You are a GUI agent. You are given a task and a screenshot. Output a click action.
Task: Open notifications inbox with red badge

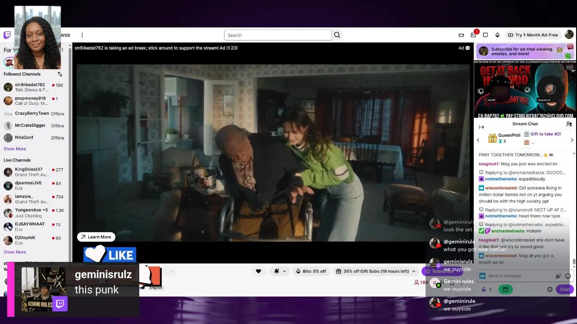point(473,35)
